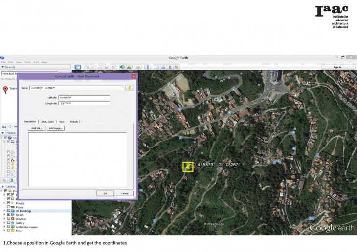The height and width of the screenshot is (252, 357).
Task: Enable the Roads layer checkbox
Action: tap(9, 207)
